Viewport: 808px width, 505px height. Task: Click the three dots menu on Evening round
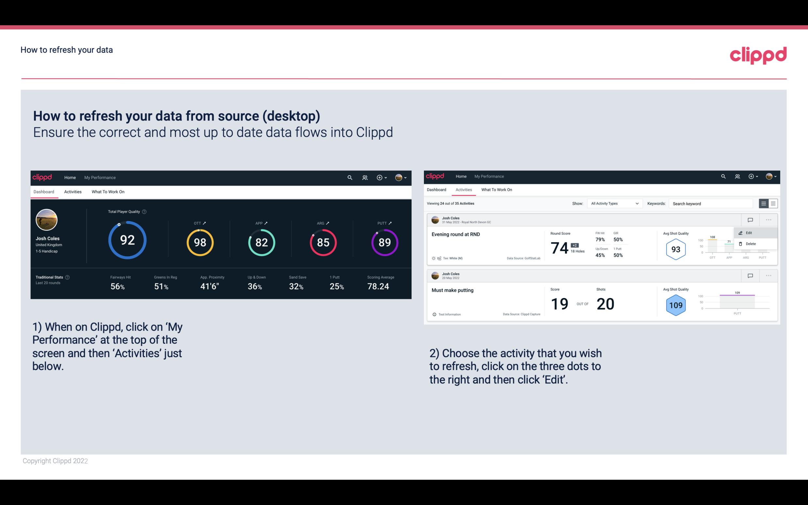[x=768, y=220]
